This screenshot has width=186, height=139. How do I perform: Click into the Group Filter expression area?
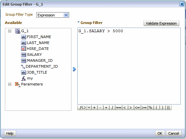(129, 66)
